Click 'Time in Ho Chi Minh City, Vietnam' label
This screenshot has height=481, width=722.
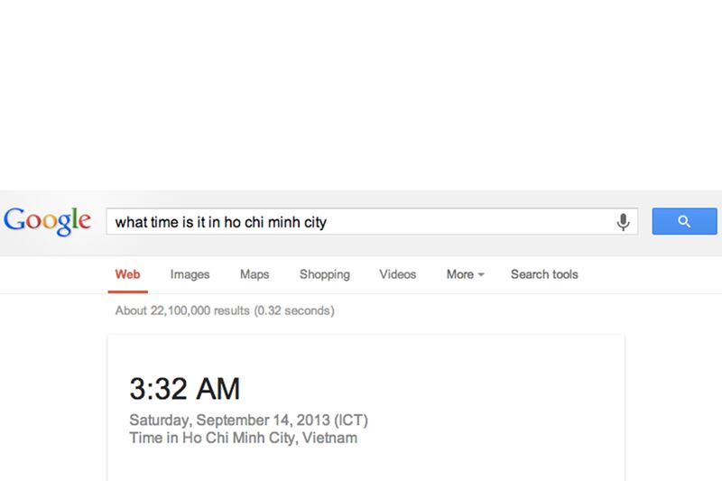(x=243, y=439)
